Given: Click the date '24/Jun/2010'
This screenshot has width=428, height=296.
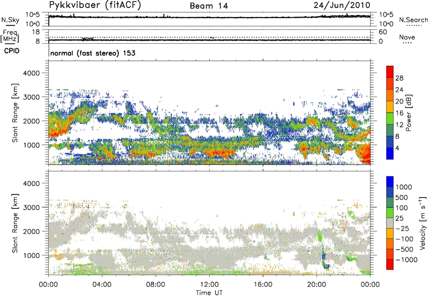Looking at the screenshot, I should click(x=342, y=5).
